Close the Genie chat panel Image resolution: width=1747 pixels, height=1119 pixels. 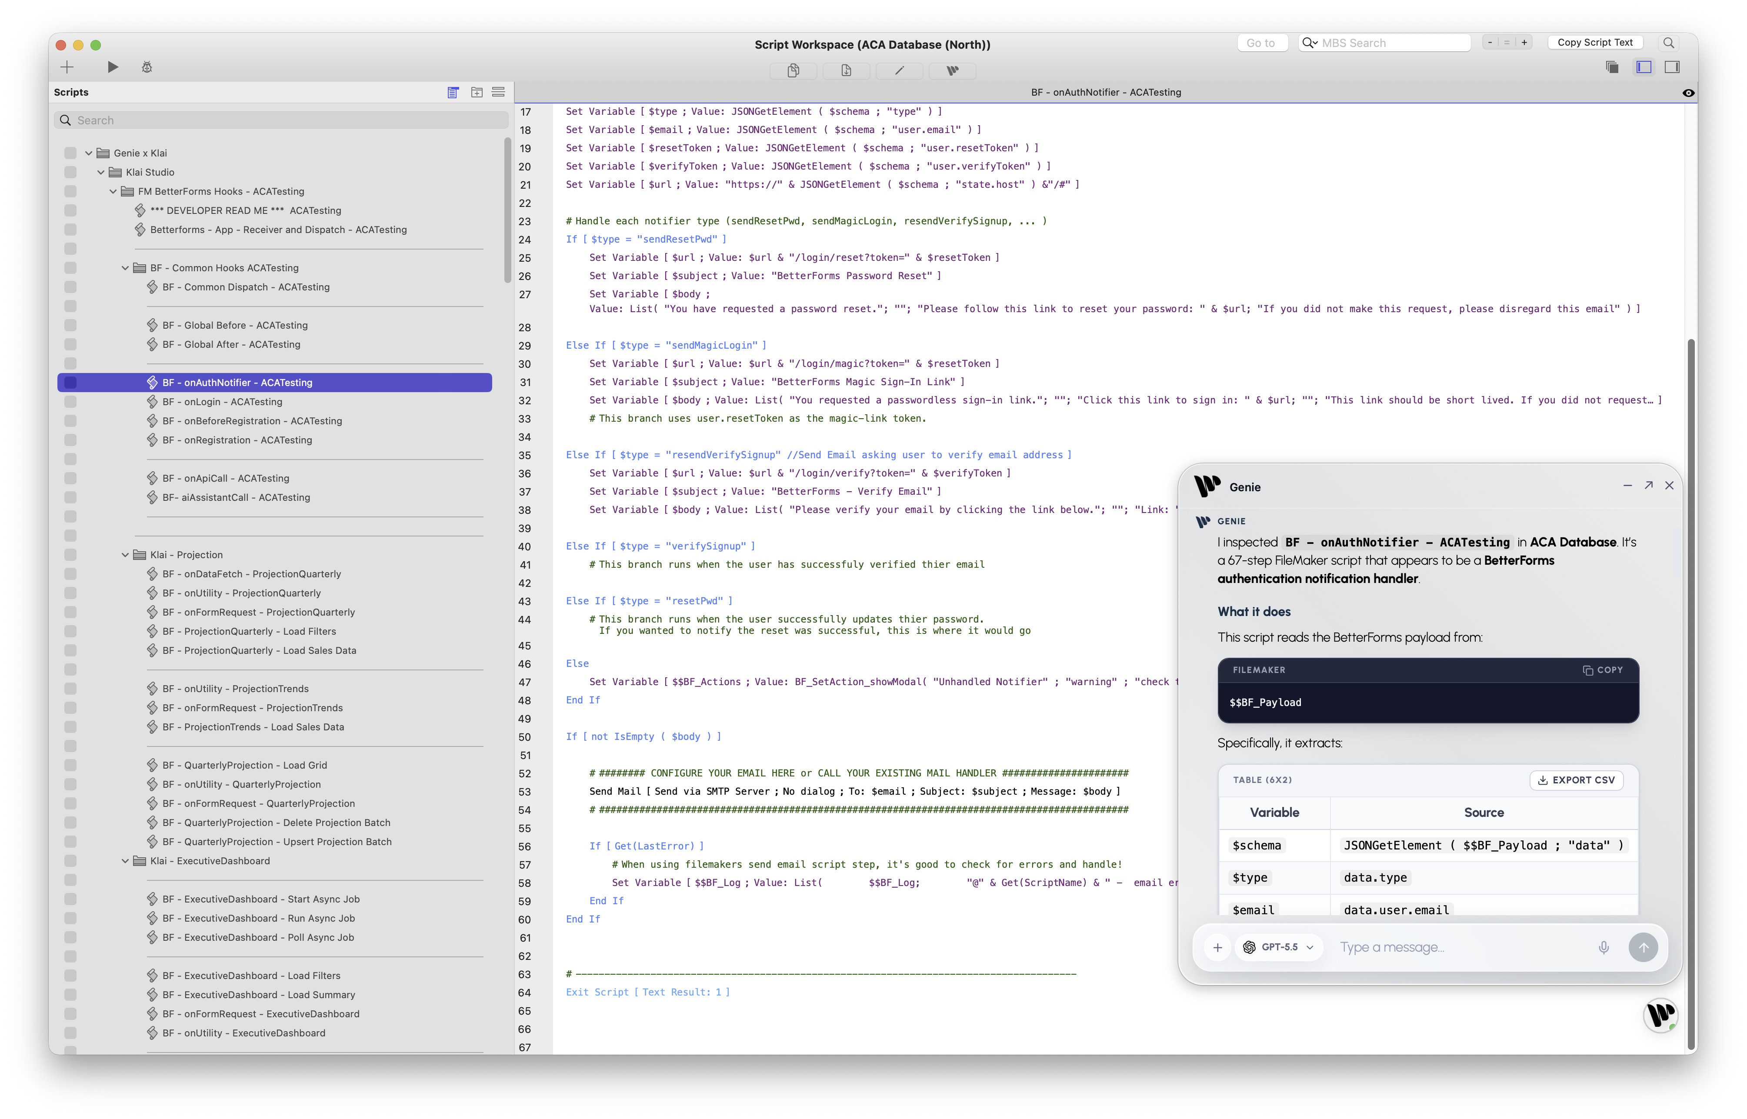1669,486
